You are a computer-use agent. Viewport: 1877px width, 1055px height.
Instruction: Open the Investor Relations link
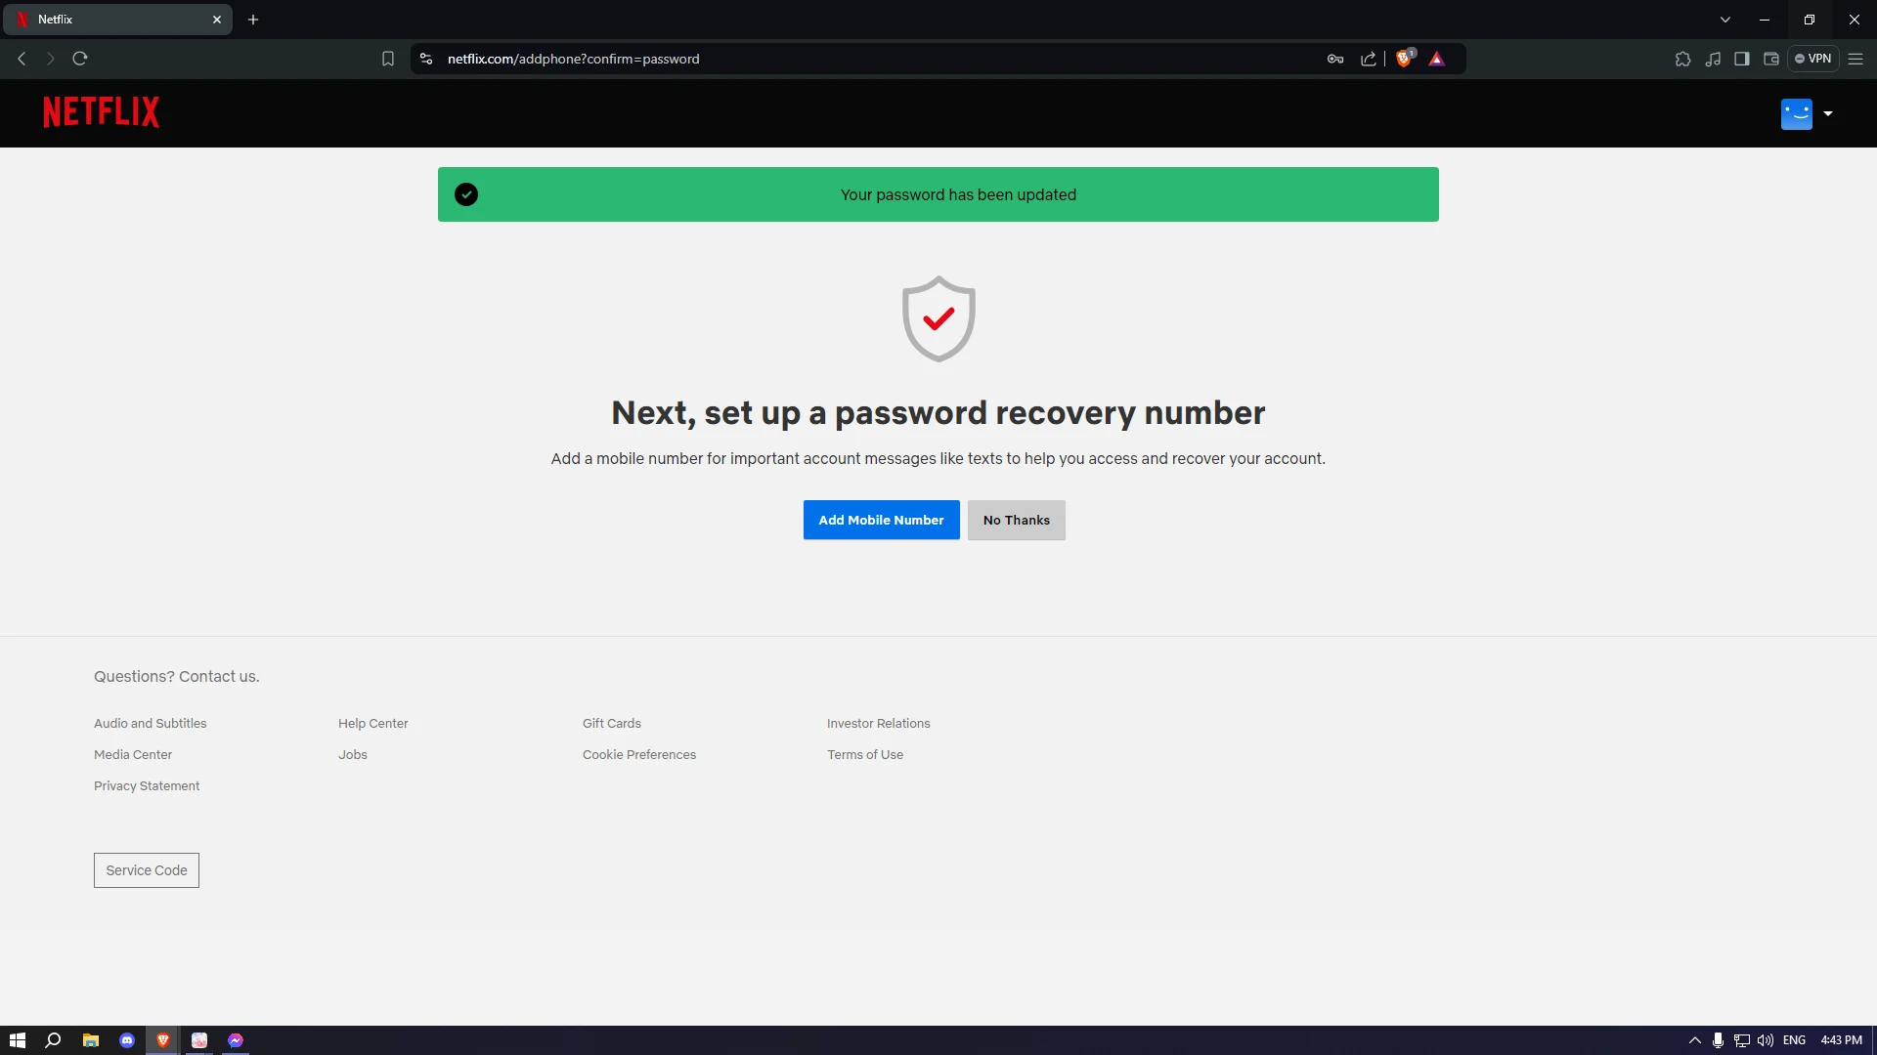[879, 724]
